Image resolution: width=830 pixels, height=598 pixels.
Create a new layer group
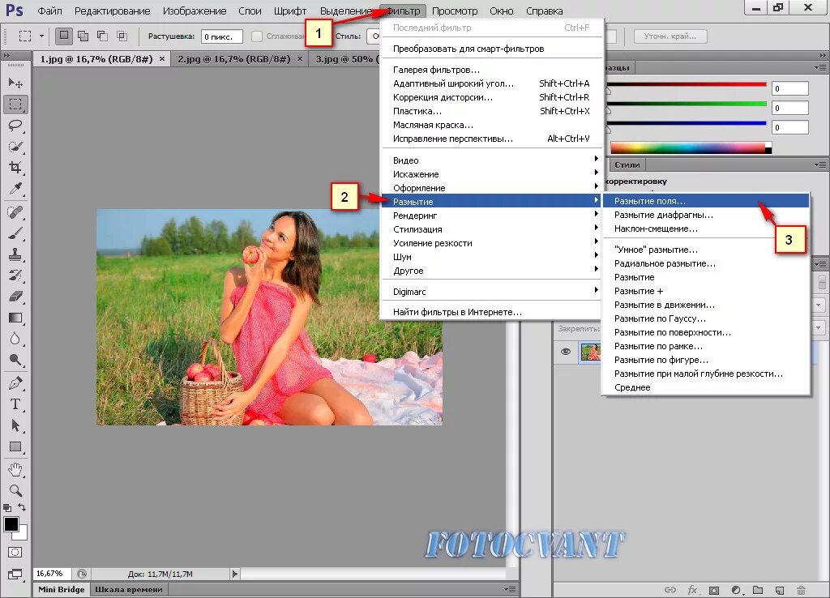pos(758,590)
